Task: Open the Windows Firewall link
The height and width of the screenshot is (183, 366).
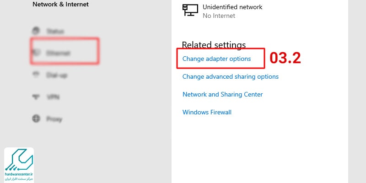Action: pyautogui.click(x=207, y=112)
